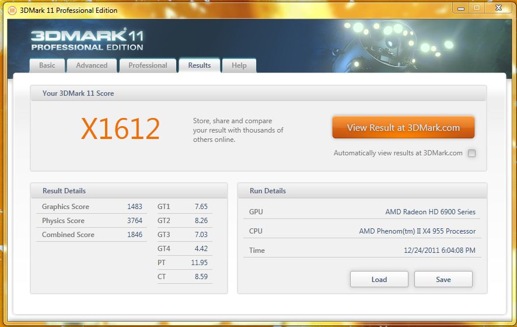Click the AMD Radeon HD 6900 Series text
517x327 pixels.
(x=430, y=212)
